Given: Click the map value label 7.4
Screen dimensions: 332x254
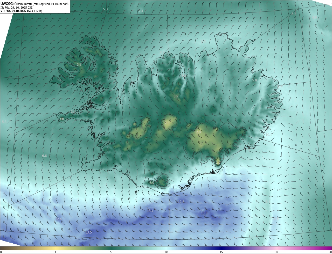Looking at the screenshot, I should tap(141, 11).
